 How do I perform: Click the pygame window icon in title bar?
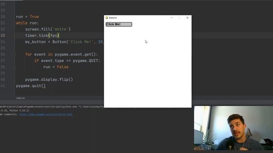107,18
